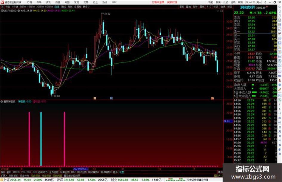Click the 2023/09/13 date marker on timeline
The width and height of the screenshot is (282, 182).
pos(81,169)
